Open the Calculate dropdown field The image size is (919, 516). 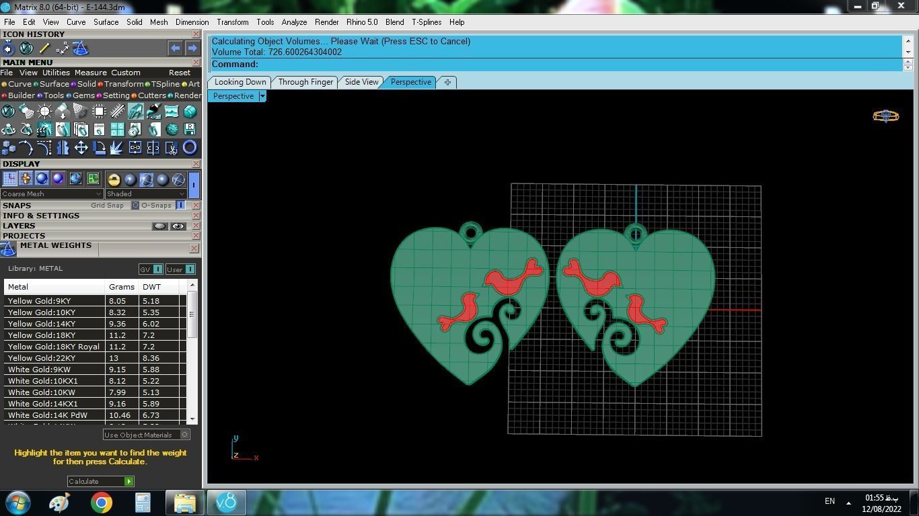pyautogui.click(x=101, y=481)
